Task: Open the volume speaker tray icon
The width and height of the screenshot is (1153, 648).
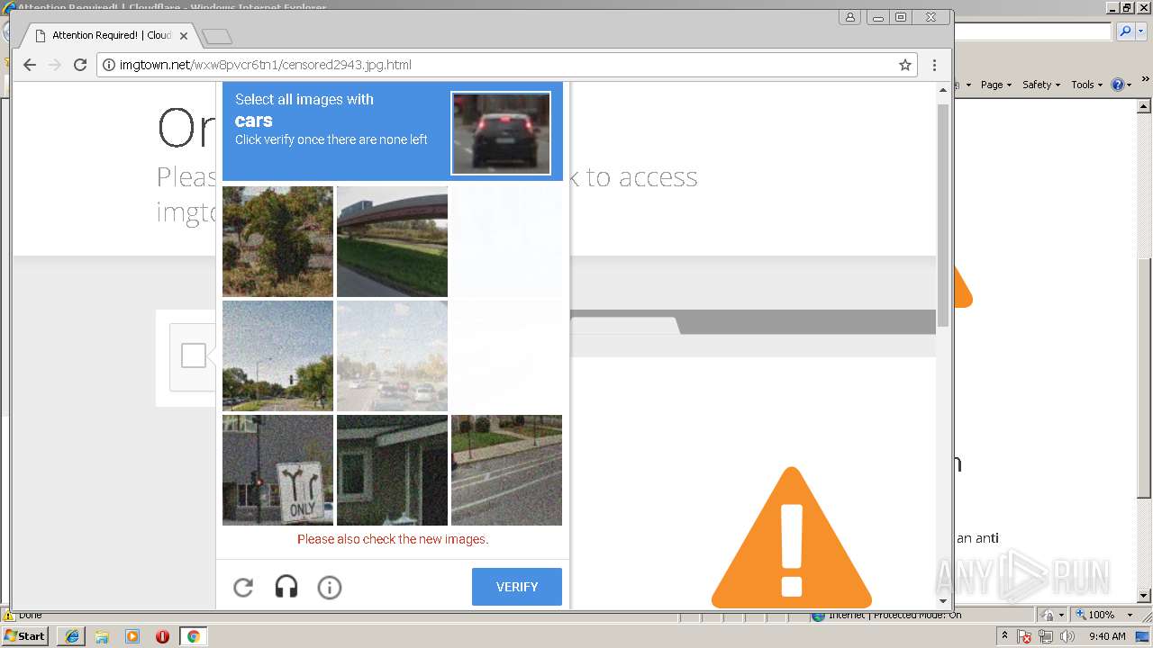Action: point(1067,637)
